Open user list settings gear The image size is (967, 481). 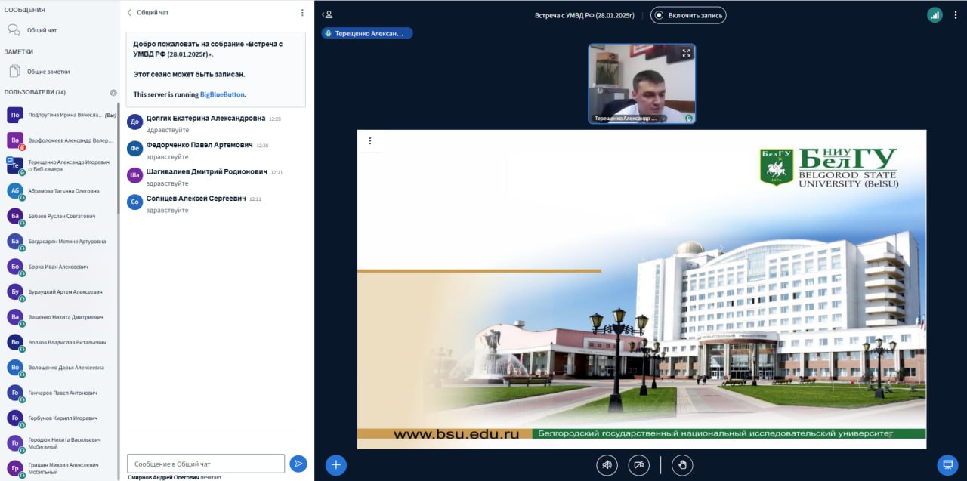pyautogui.click(x=113, y=92)
